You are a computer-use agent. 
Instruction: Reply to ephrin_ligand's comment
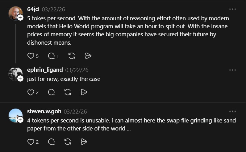tap(52, 92)
